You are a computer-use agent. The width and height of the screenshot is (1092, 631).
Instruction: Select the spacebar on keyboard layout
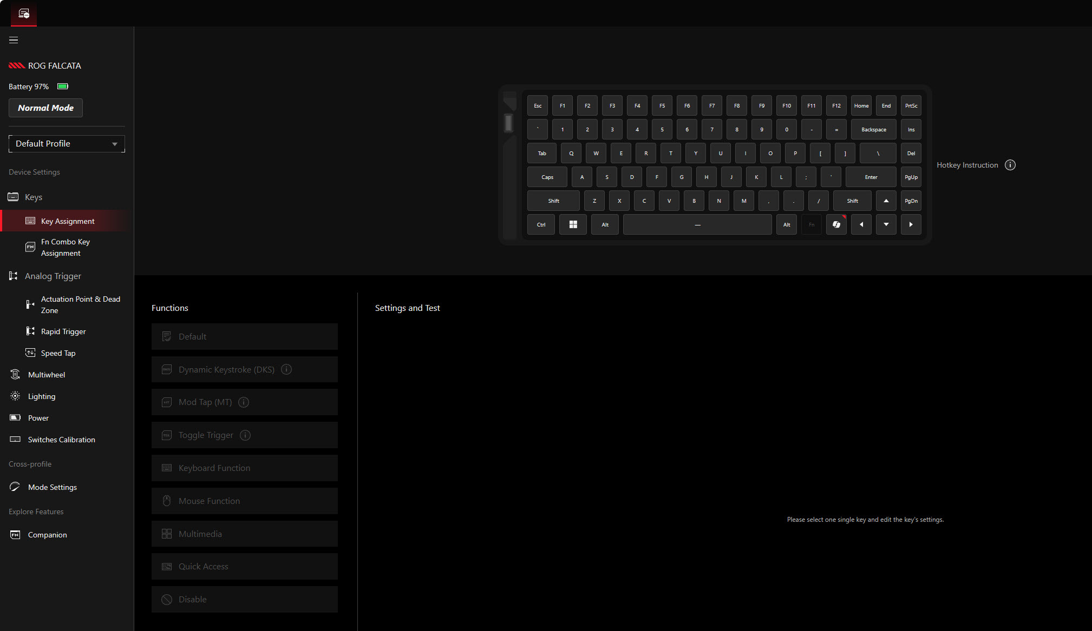(697, 224)
